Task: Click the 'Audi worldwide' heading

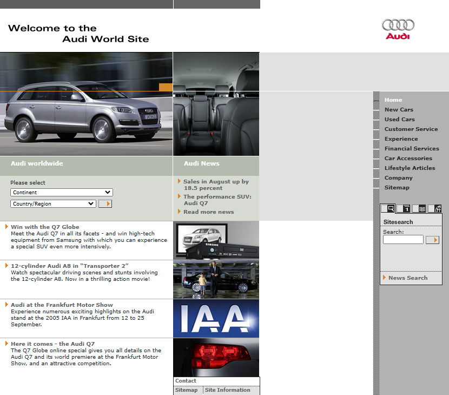Action: click(37, 163)
